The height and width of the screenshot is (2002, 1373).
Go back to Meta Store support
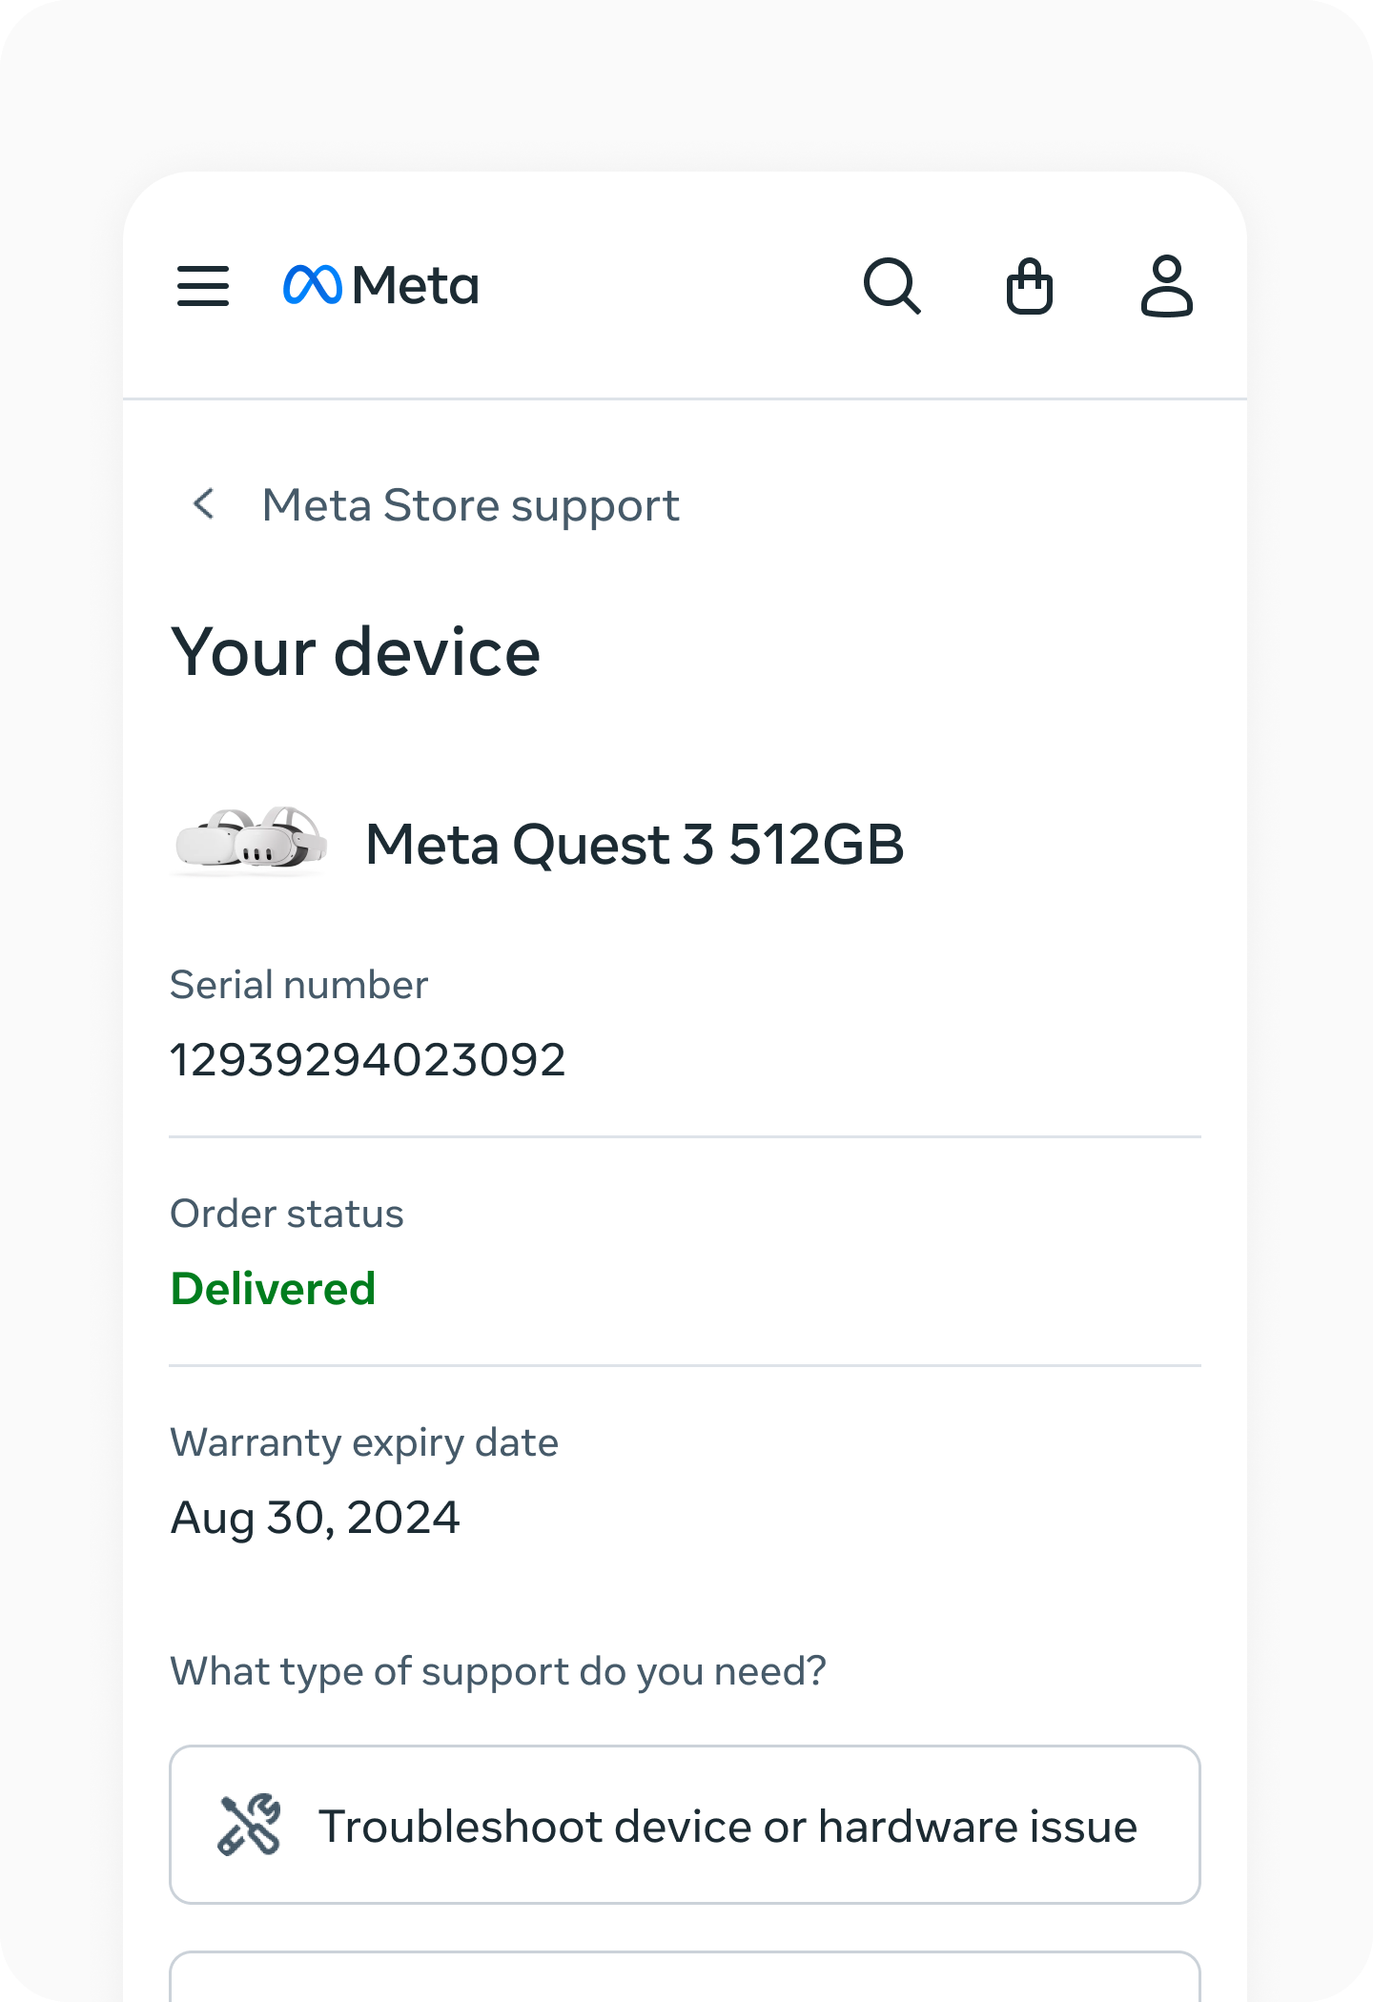click(470, 505)
